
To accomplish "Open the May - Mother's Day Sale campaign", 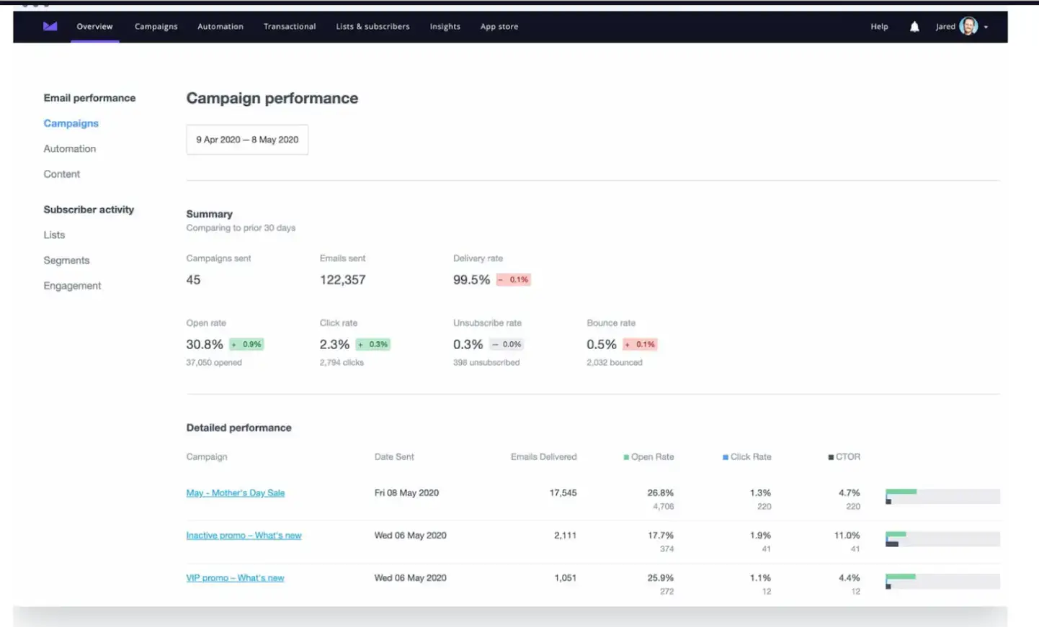I will pos(235,492).
